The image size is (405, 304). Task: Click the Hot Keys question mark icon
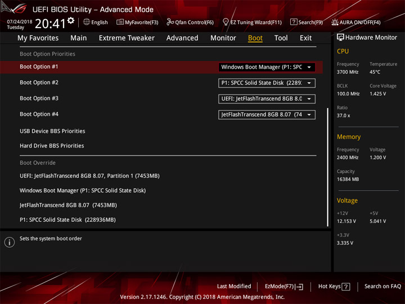(346, 287)
